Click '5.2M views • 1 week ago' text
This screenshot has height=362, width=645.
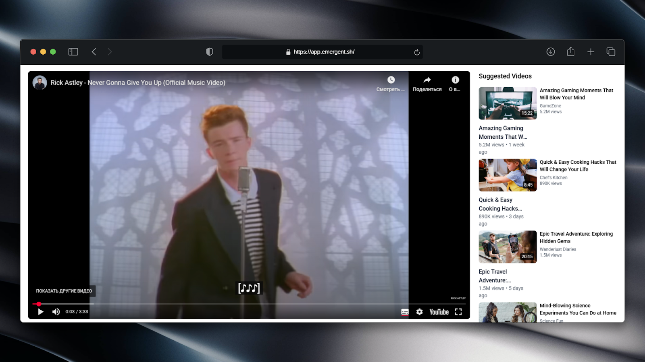coord(501,148)
